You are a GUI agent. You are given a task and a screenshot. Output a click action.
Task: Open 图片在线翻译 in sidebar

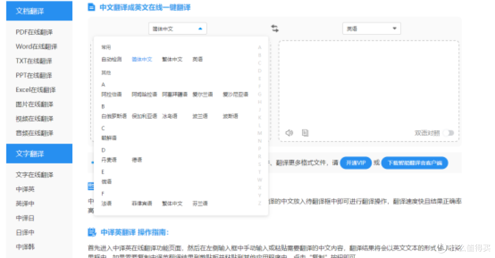34,104
